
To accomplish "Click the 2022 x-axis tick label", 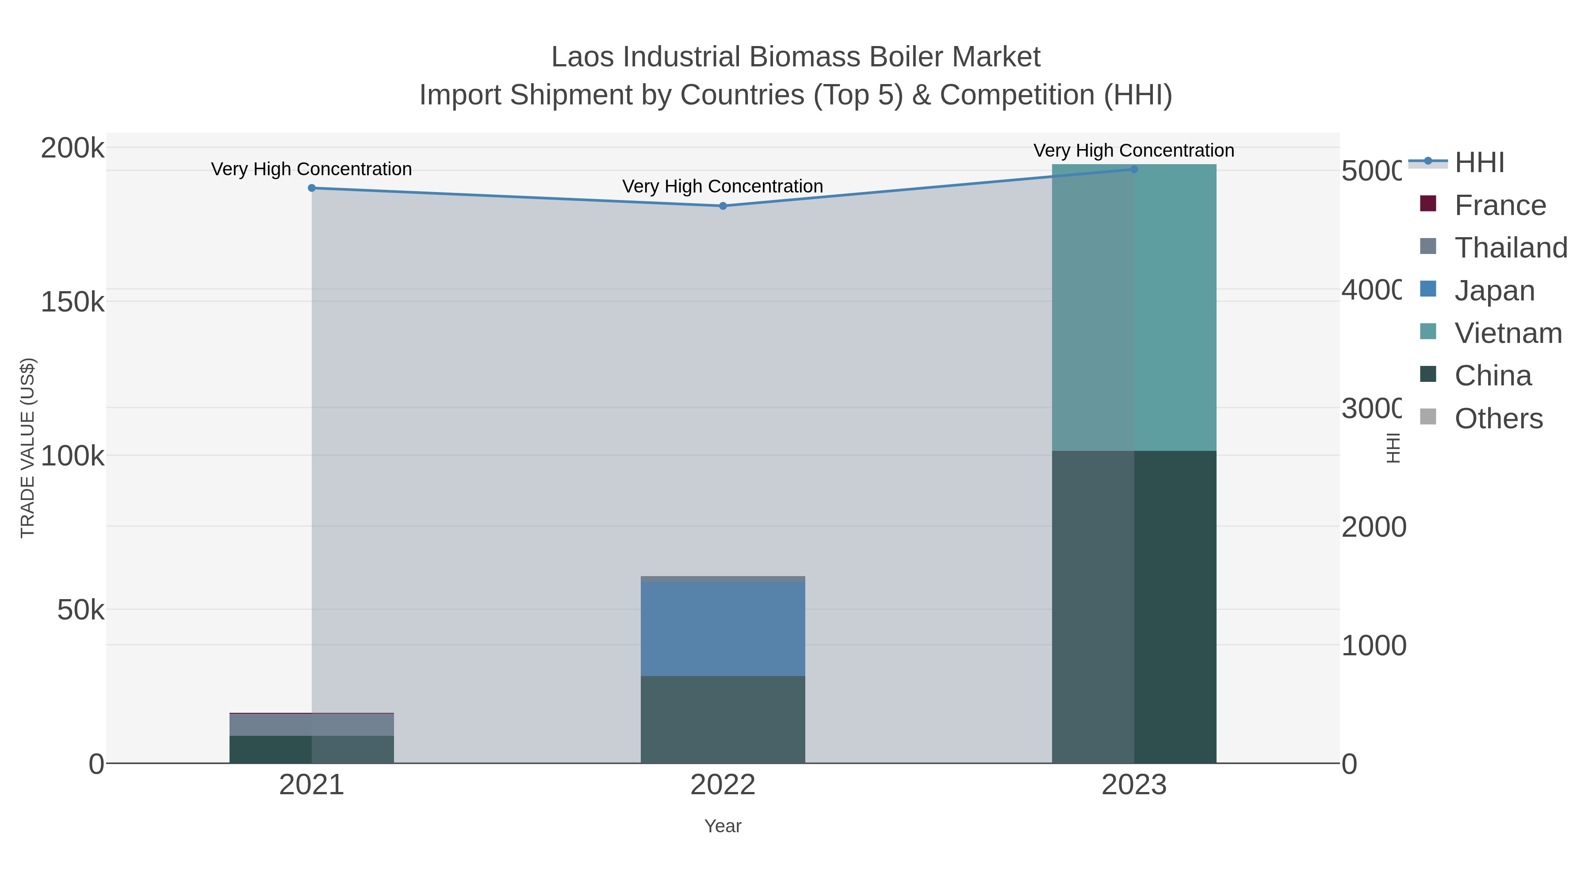I will click(723, 785).
